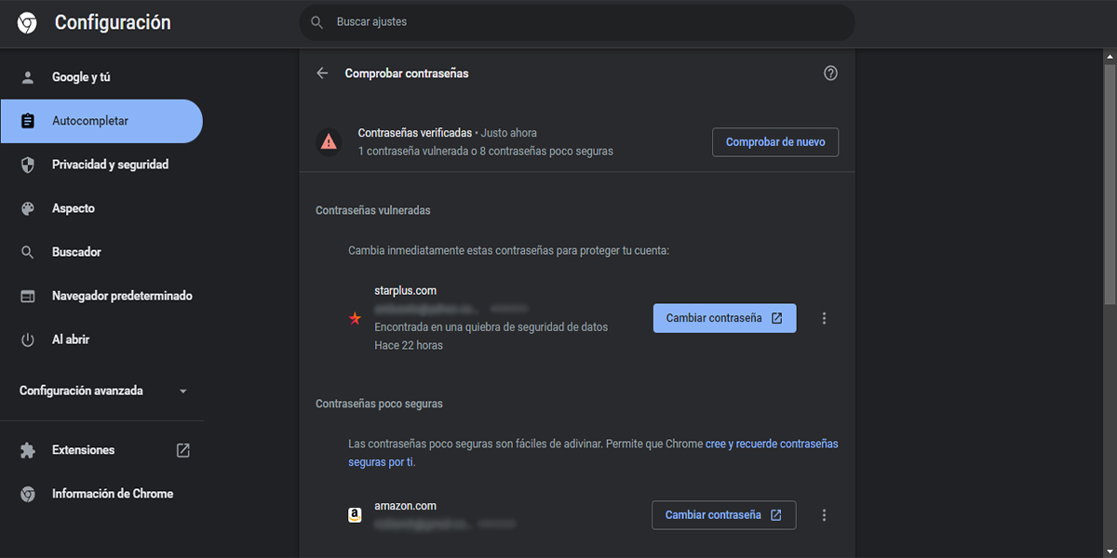Click Cambiar contraseña for amazon.com
This screenshot has height=558, width=1117.
click(723, 515)
